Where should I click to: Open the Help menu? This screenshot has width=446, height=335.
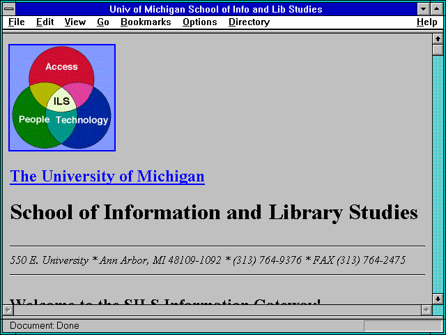[x=427, y=22]
